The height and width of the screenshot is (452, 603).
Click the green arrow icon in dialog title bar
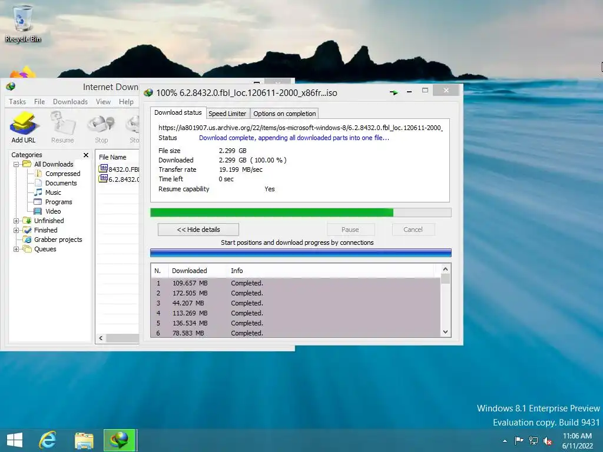pos(393,92)
